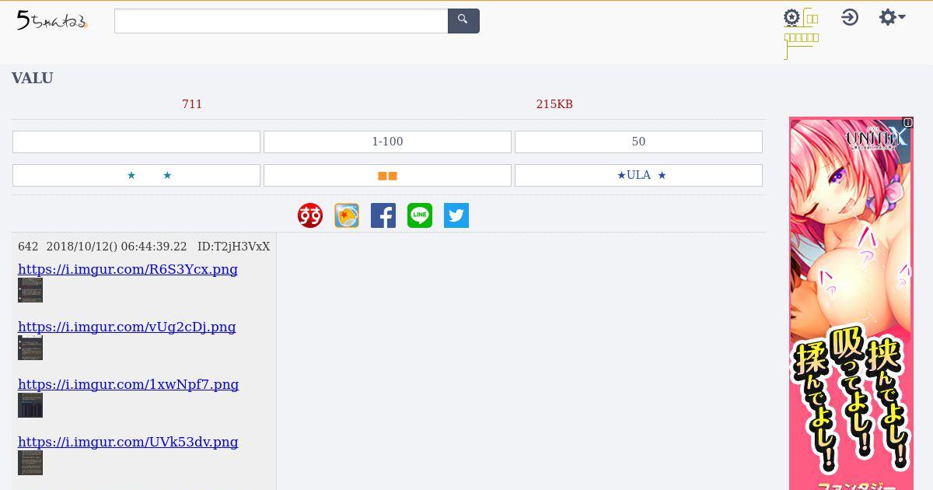
Task: Open link i.imgur.com/UVk53dv.png
Action: point(128,442)
